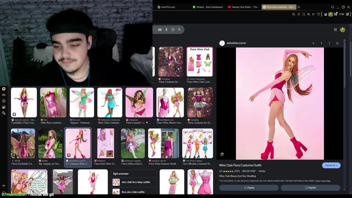
Task: Open Funidelia Flora Costume for Girls thumbnail
Action: [200, 103]
